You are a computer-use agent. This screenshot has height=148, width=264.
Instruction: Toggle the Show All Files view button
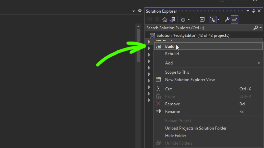213,20
